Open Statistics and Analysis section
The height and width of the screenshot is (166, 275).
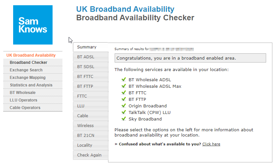pyautogui.click(x=31, y=85)
